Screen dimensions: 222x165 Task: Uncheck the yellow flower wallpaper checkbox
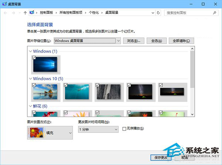point(66,112)
